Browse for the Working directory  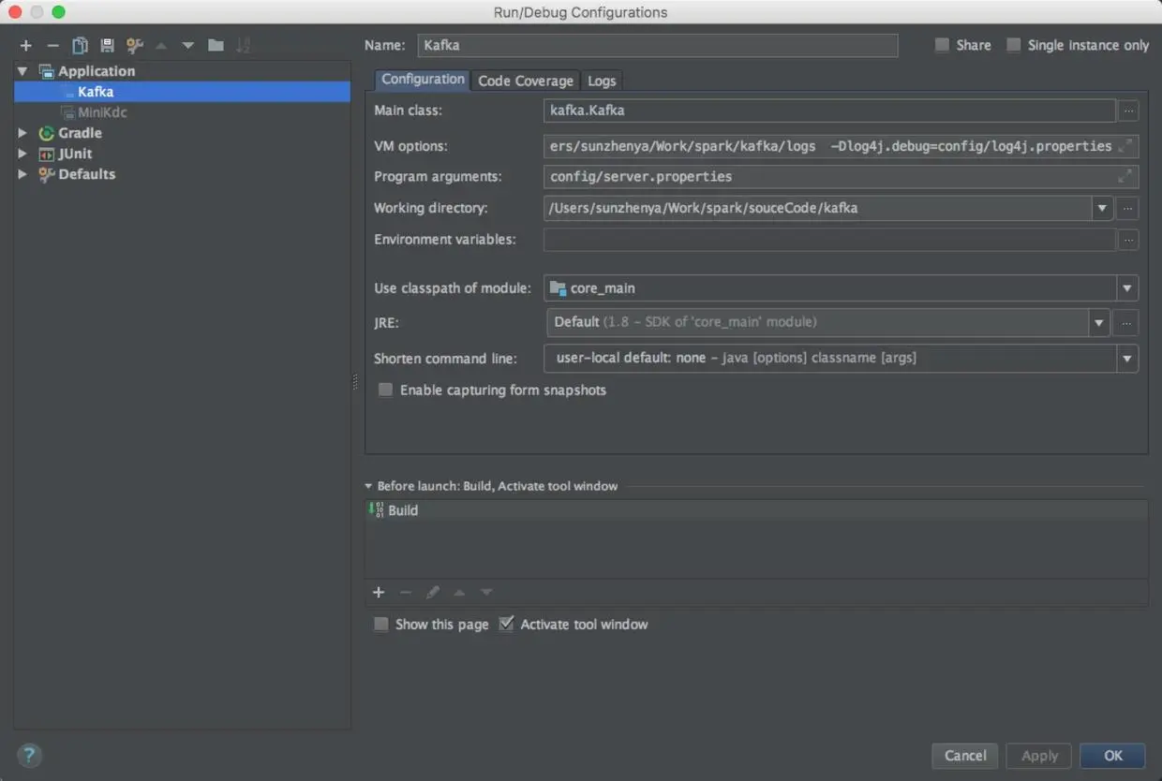point(1129,208)
